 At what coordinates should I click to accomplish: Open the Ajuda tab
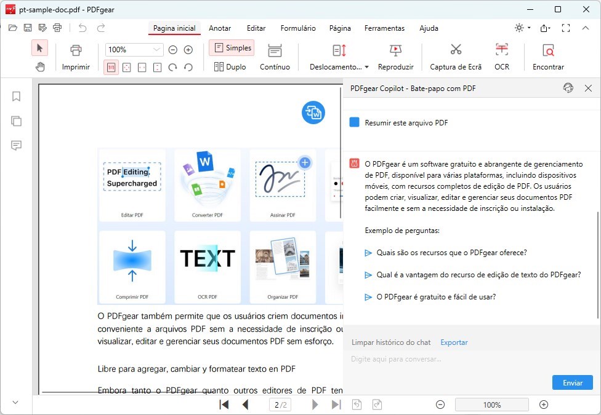(429, 28)
